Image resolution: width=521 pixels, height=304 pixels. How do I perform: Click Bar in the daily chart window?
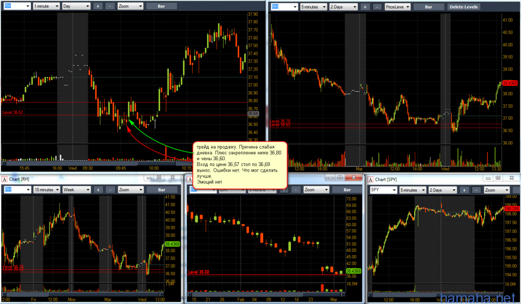coord(347,189)
